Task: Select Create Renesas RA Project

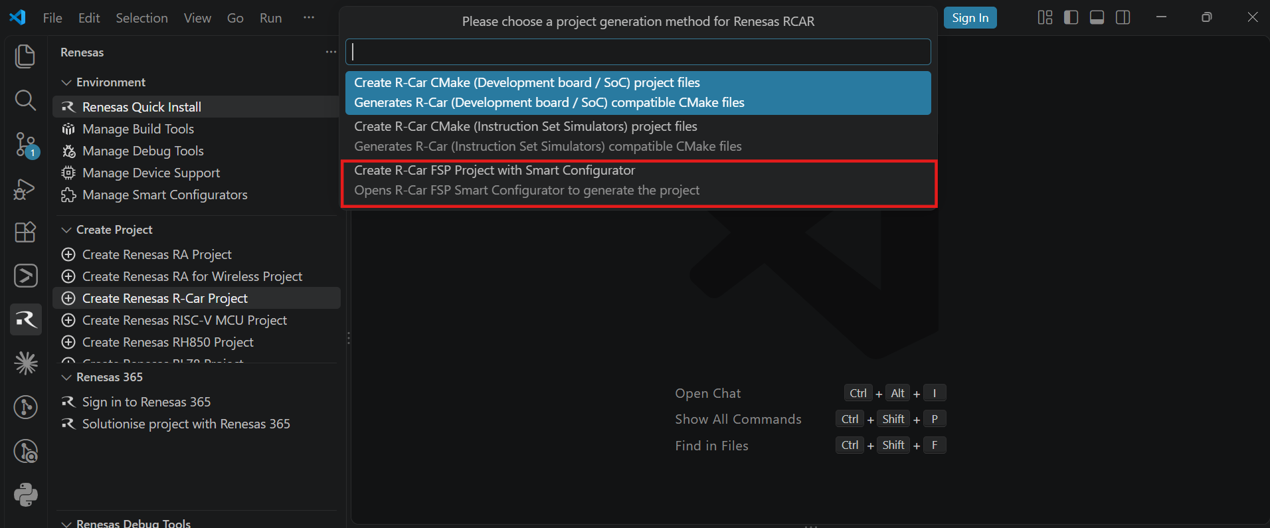Action: pos(196,254)
